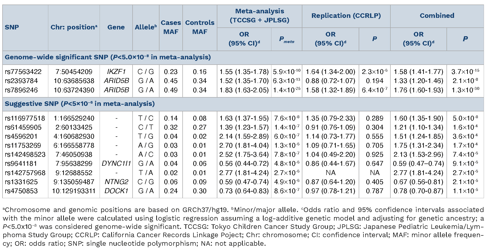The width and height of the screenshot is (489, 250).
Task: Click the DOCK1 gene cell
Action: click(x=116, y=191)
